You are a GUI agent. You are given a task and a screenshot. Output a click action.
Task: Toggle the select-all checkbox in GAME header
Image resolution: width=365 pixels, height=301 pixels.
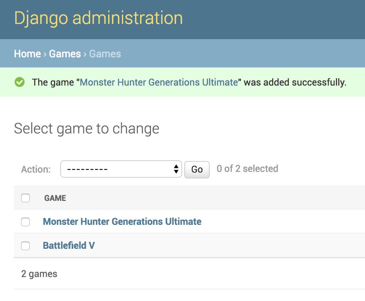coord(25,198)
